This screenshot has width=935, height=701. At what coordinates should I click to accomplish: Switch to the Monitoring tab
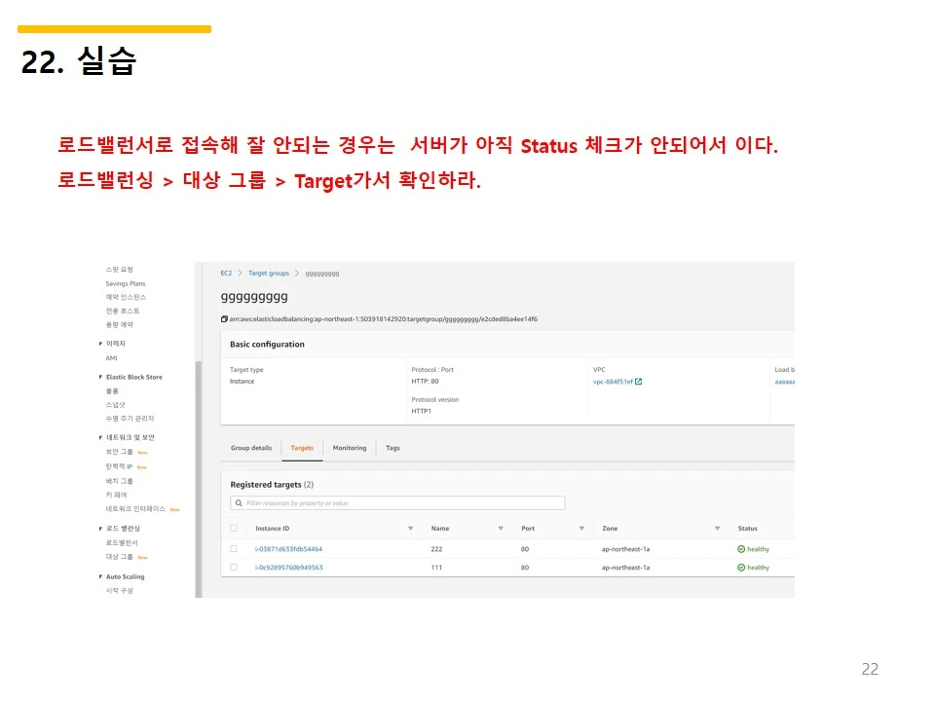pos(349,448)
